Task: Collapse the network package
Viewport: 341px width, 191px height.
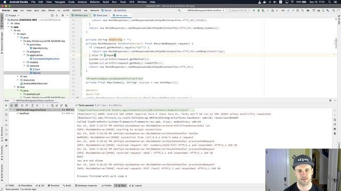Action: (x=25, y=66)
